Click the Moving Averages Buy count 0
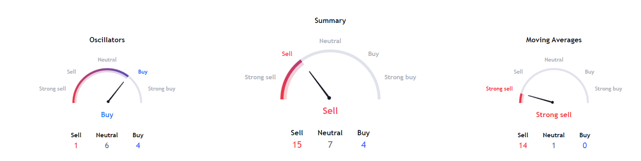The image size is (641, 161). 585,145
